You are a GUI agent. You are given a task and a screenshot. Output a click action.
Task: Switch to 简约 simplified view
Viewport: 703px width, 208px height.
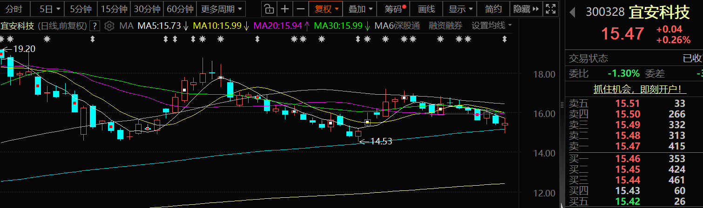(x=493, y=8)
